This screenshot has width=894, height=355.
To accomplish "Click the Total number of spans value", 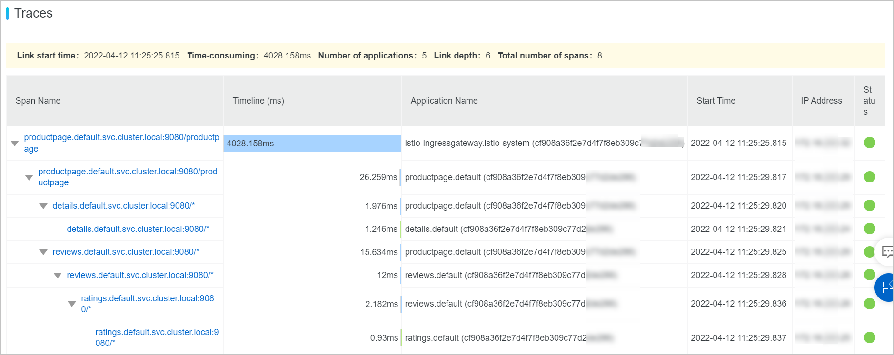I will 600,56.
